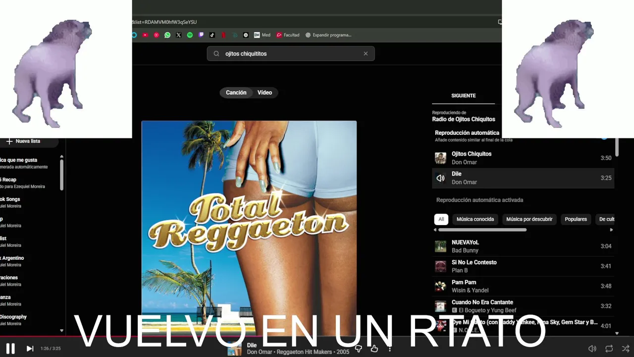Toggle shuffle playback

tap(626, 349)
